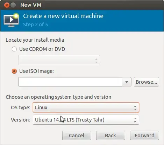Click the Version combo box arrows

[x=135, y=120]
